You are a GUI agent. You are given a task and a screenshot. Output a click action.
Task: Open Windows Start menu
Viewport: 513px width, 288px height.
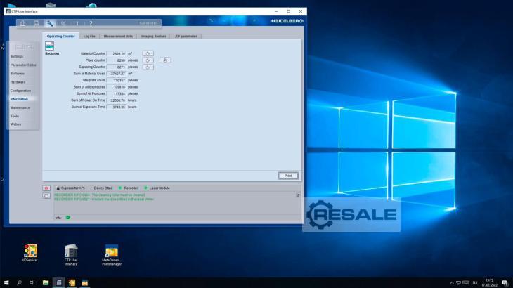point(6,283)
